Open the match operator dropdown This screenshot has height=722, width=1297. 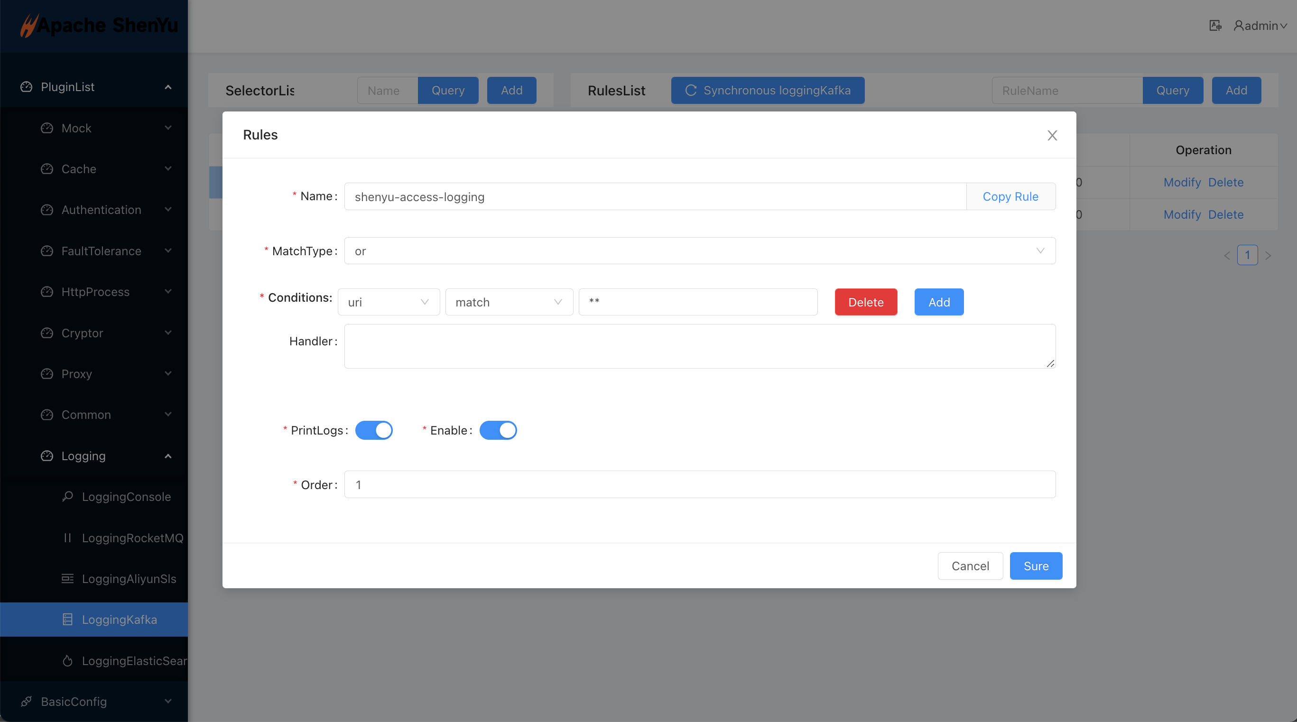pos(509,302)
